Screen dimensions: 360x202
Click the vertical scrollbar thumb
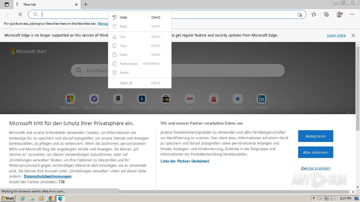(358, 88)
